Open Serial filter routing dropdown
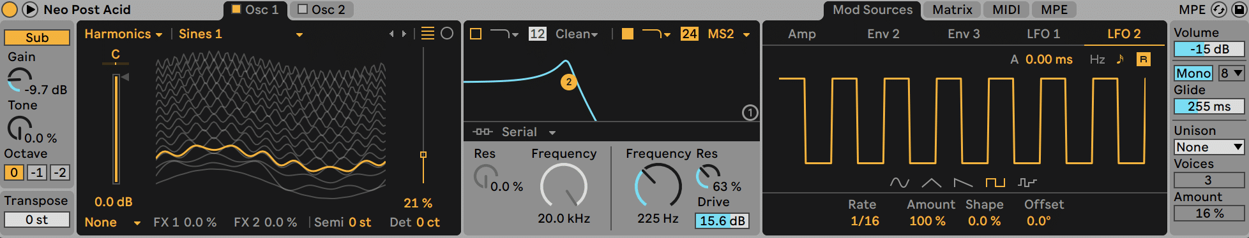The image size is (1249, 238). click(529, 132)
